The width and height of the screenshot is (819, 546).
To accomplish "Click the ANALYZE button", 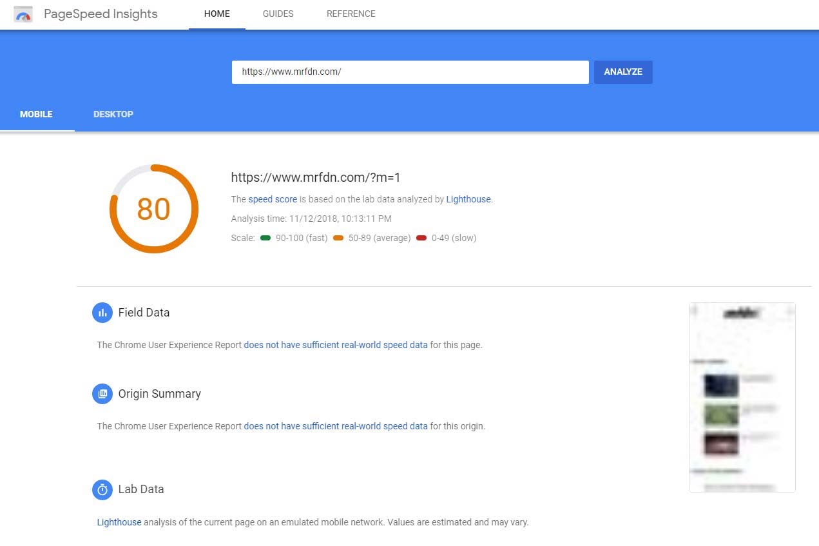I will [x=623, y=72].
